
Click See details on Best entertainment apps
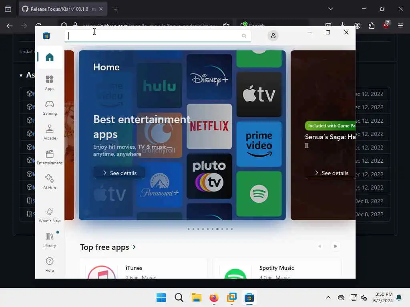pos(119,173)
